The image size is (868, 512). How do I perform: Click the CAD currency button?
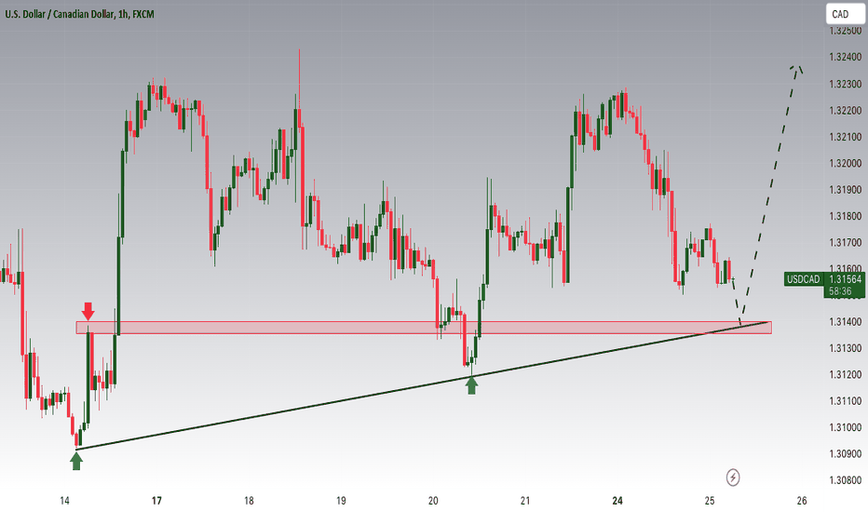(844, 14)
